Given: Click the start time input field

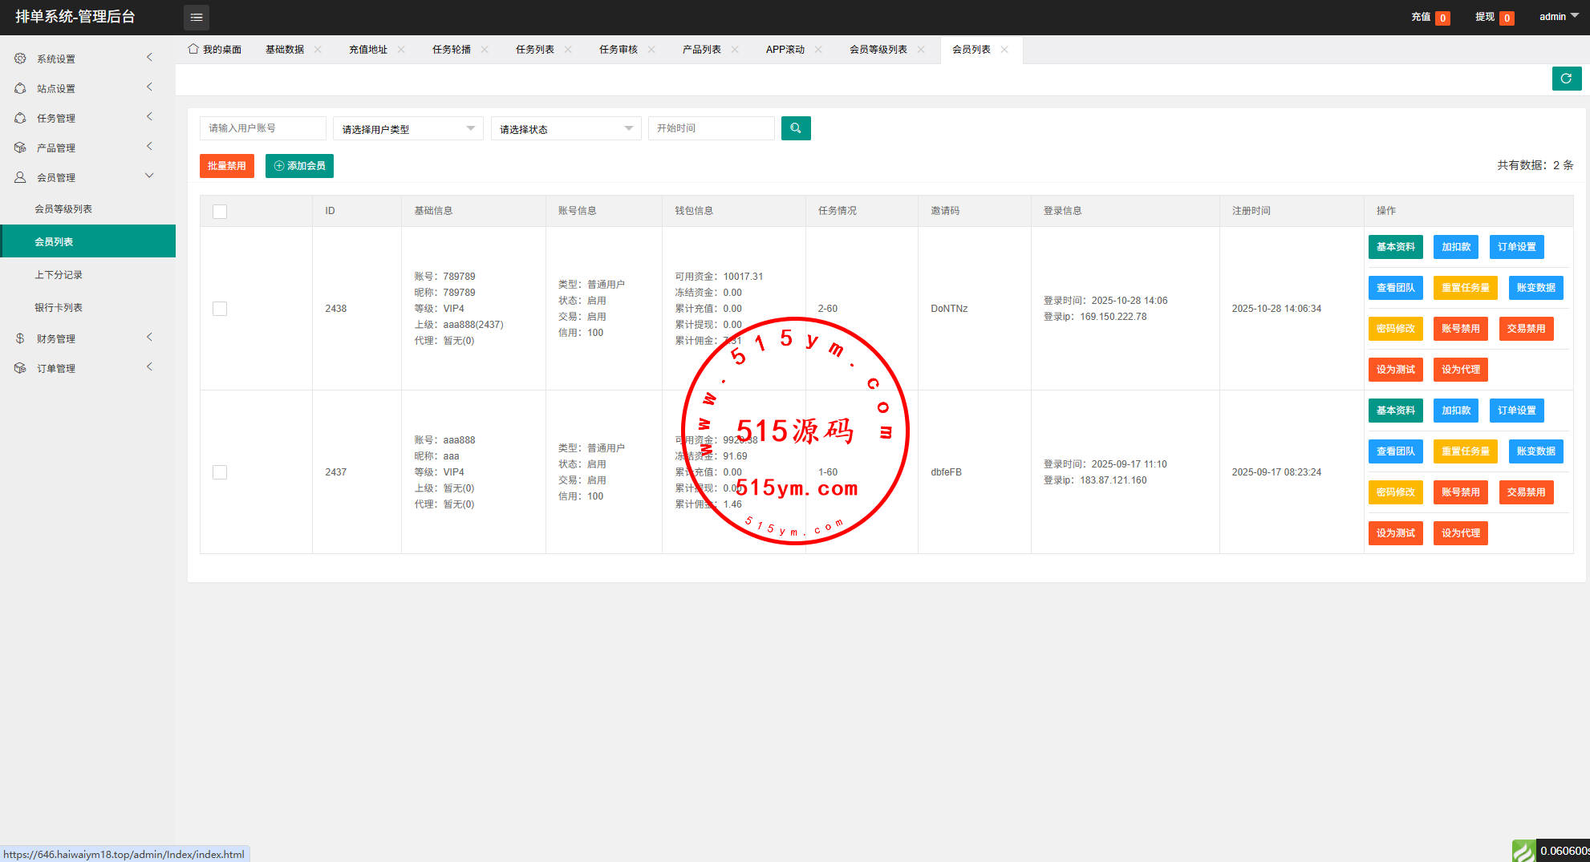Looking at the screenshot, I should coord(711,128).
